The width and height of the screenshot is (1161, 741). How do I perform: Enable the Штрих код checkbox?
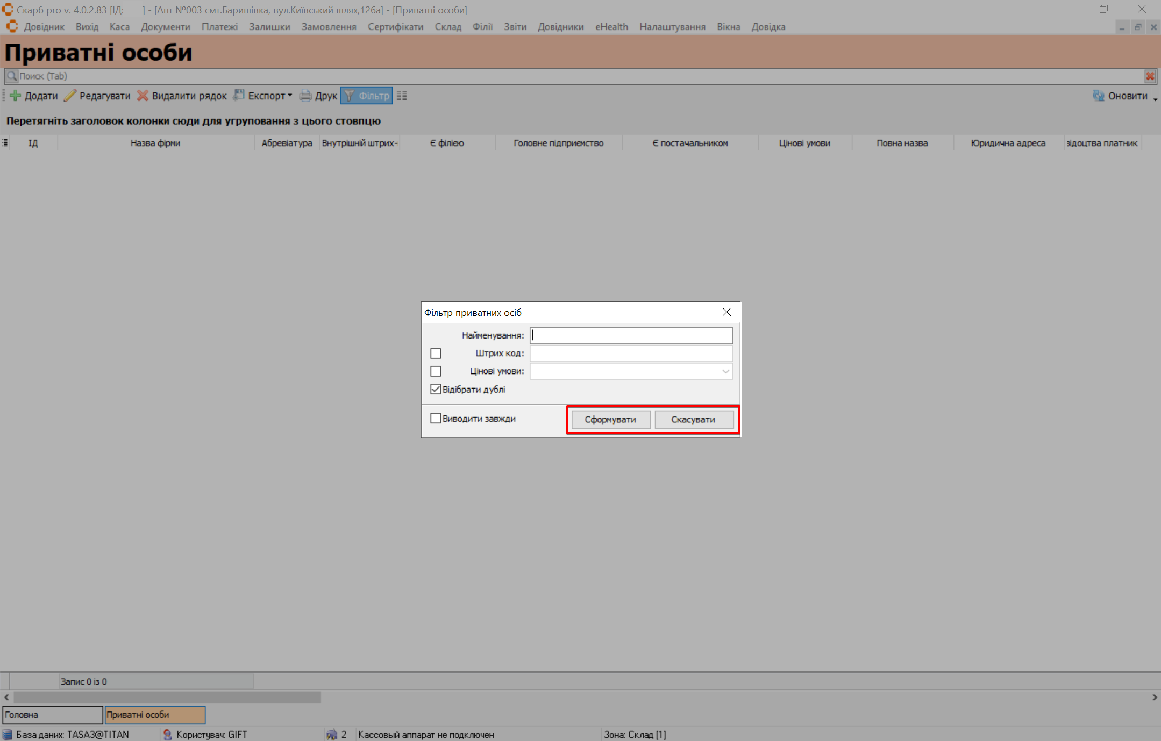pos(436,354)
